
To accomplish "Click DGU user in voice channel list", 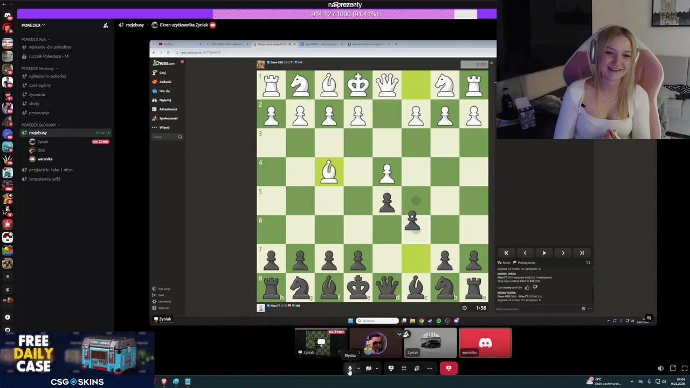I will tap(42, 150).
